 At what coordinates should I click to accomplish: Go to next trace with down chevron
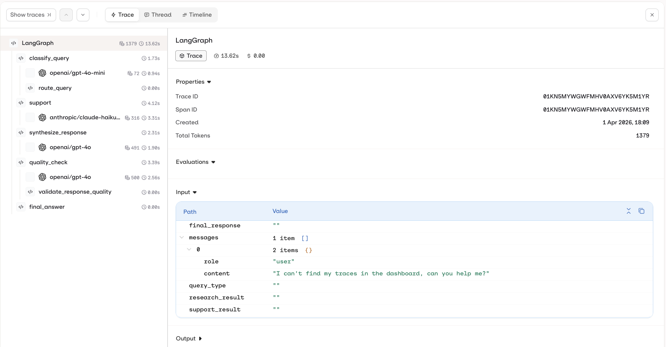(83, 15)
